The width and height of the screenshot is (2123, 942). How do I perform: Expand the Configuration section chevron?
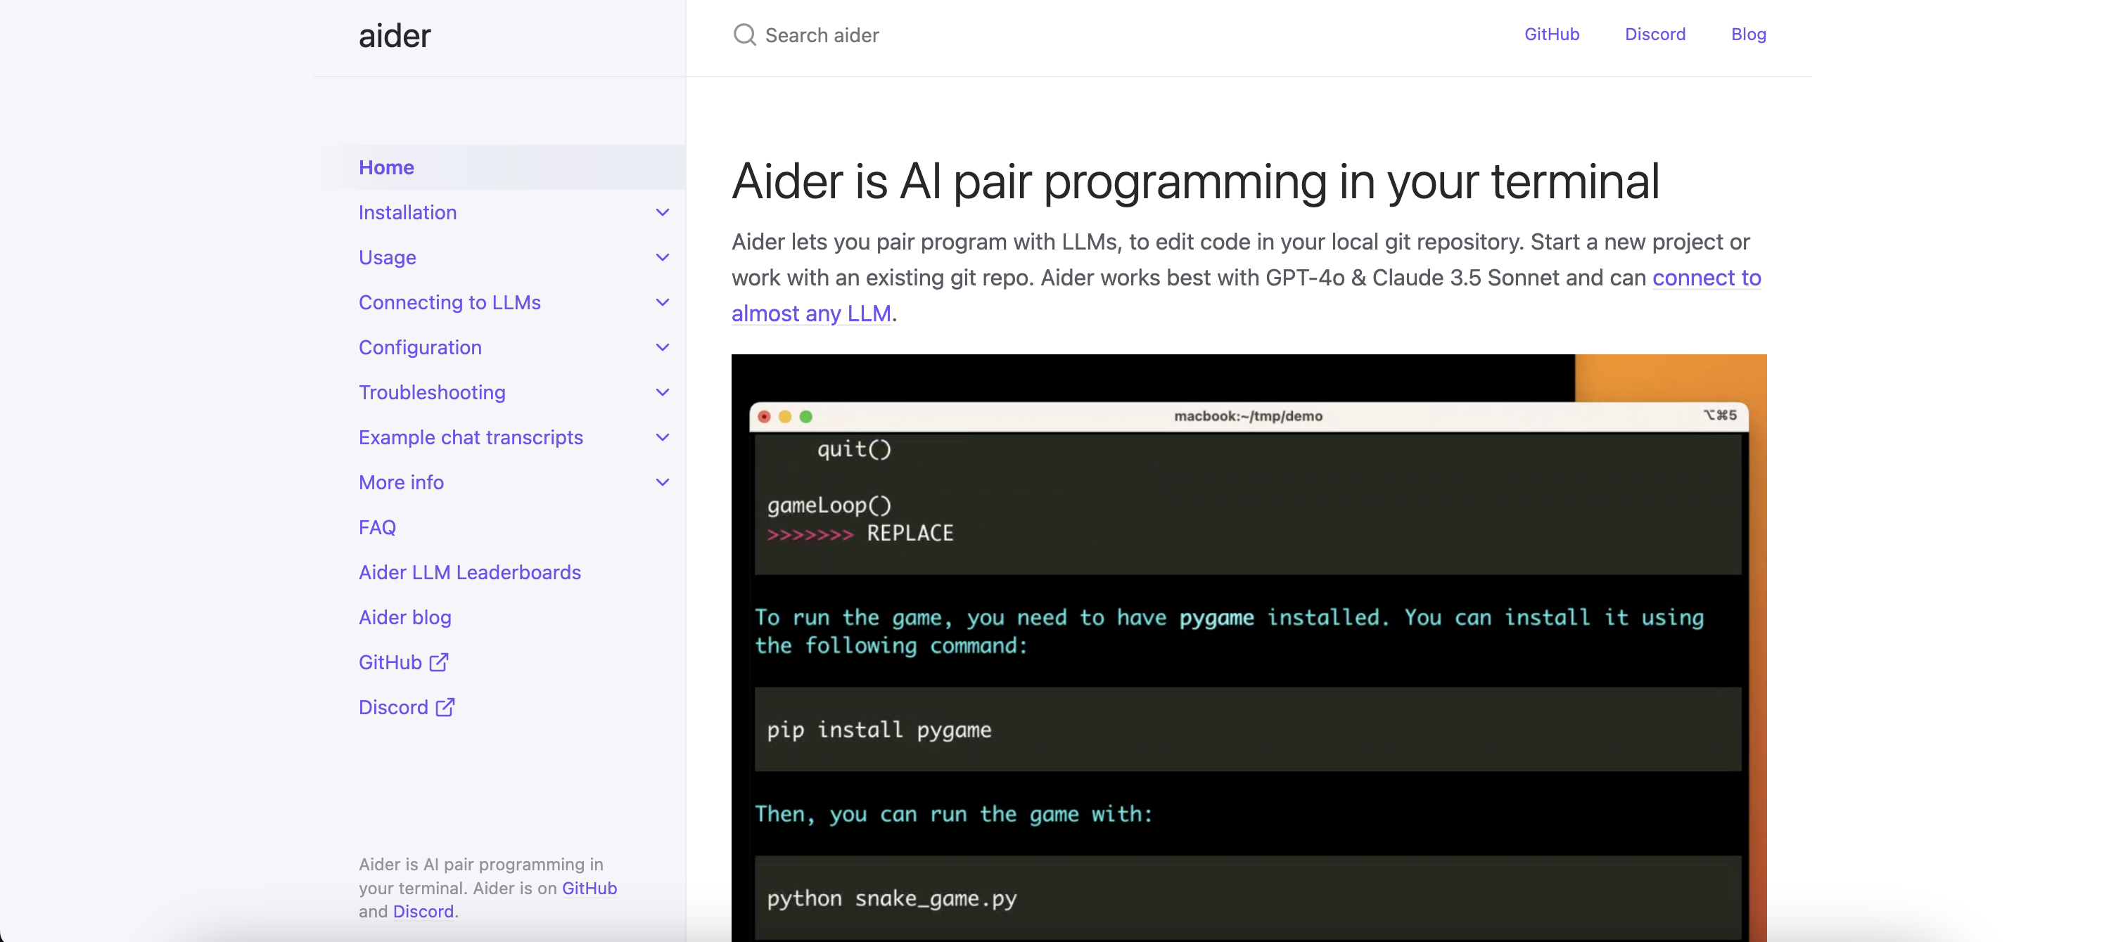tap(663, 347)
